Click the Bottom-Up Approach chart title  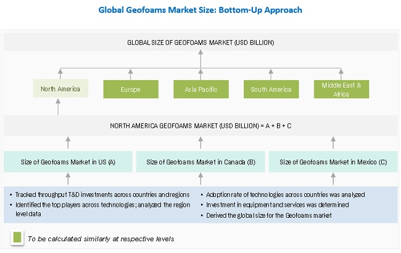tap(200, 10)
